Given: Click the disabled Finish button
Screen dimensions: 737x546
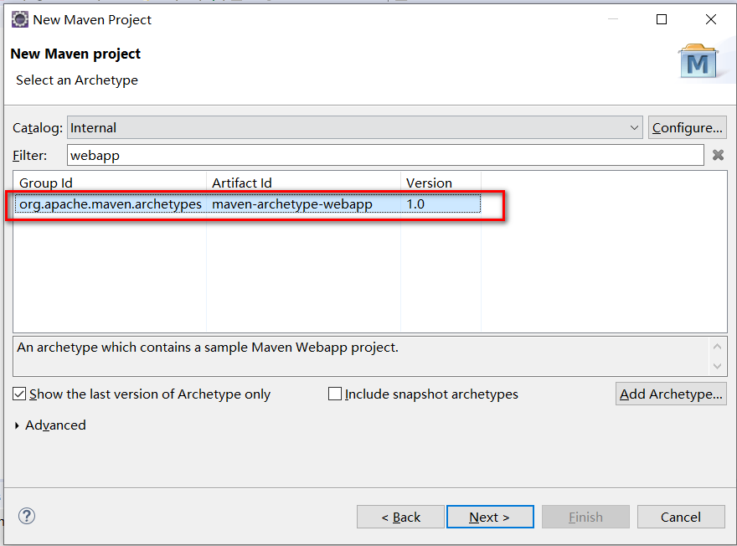Looking at the screenshot, I should (585, 517).
